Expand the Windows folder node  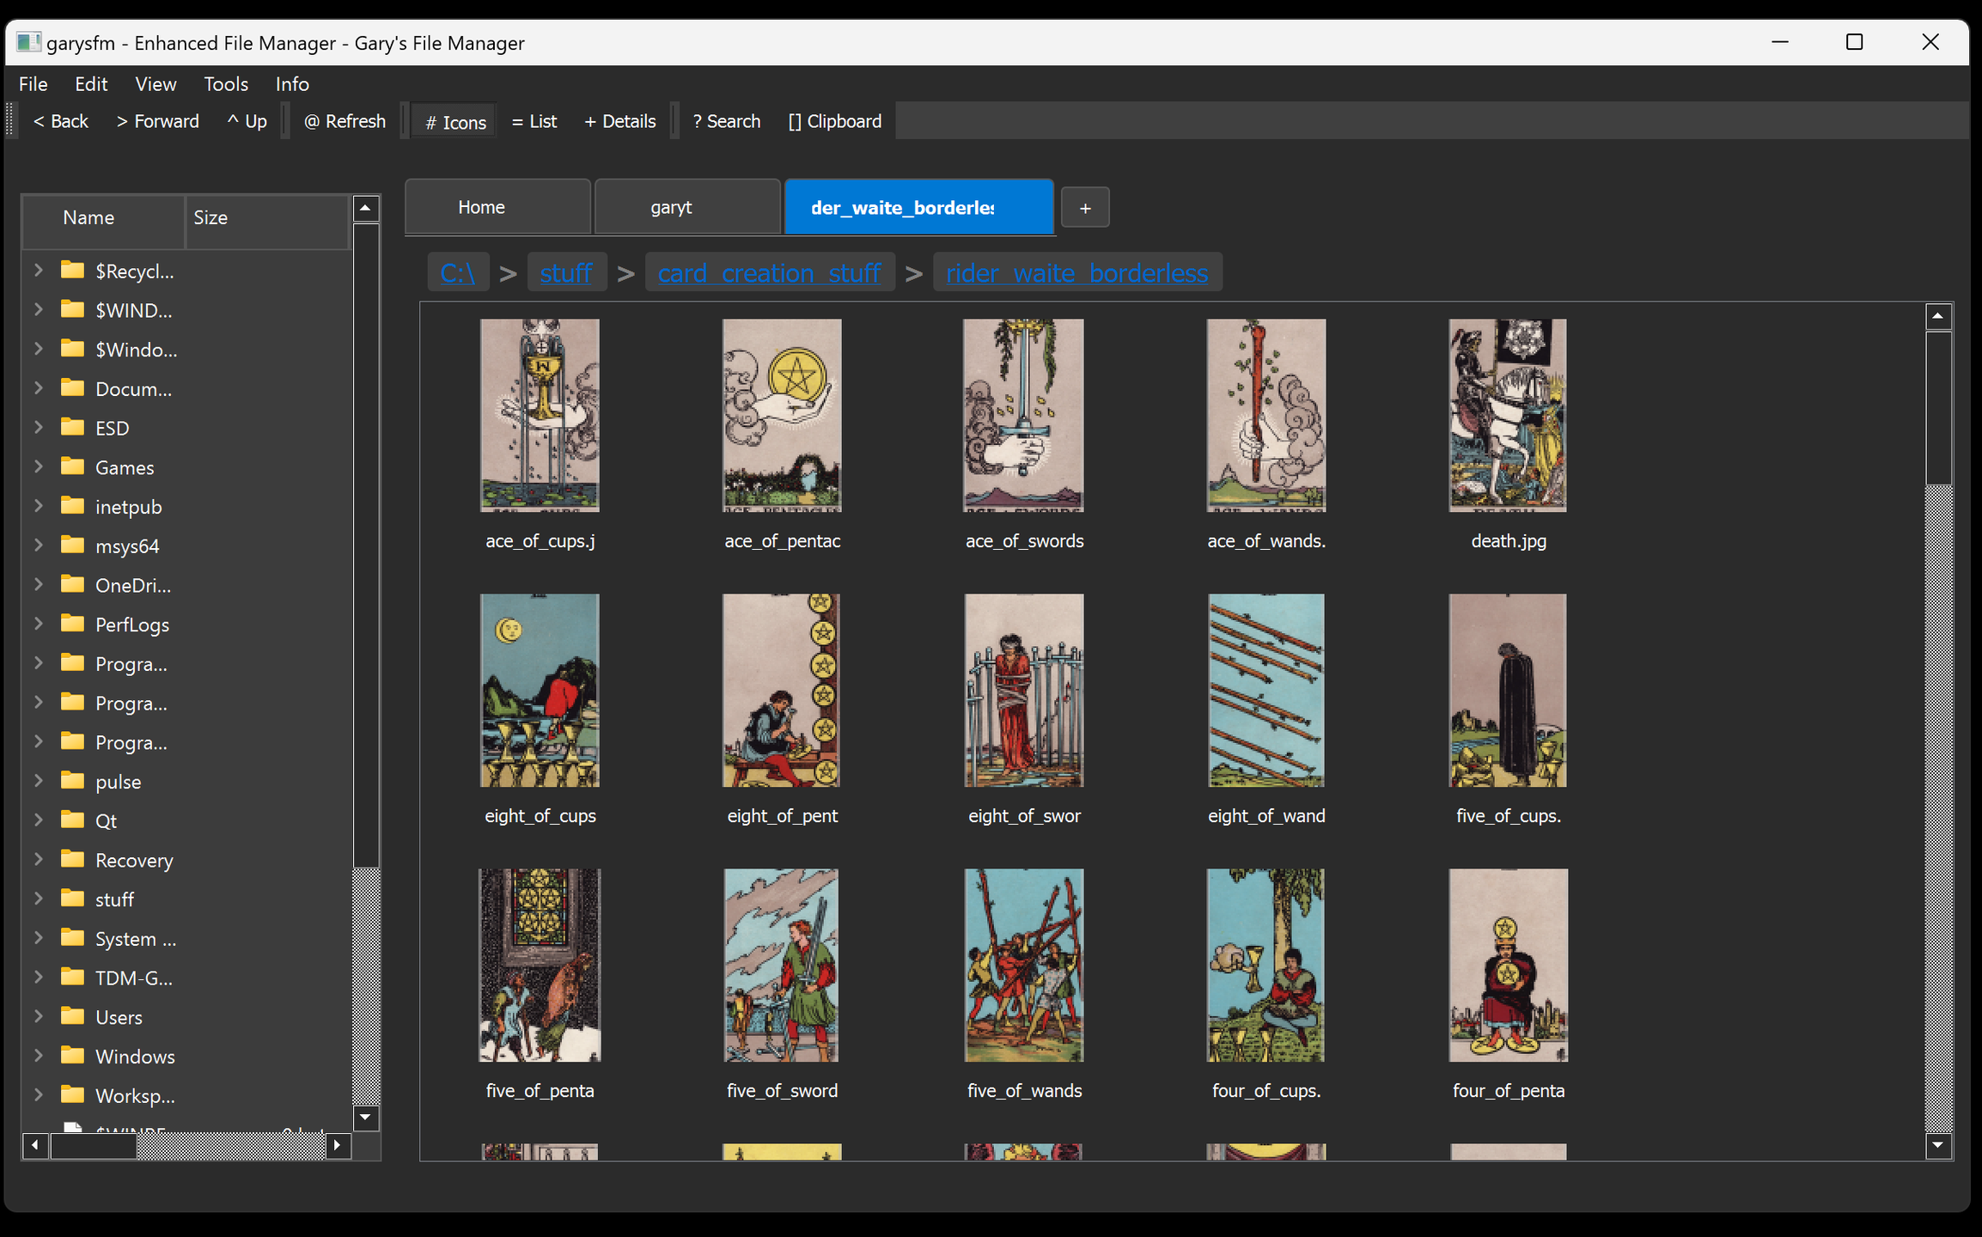pos(39,1056)
